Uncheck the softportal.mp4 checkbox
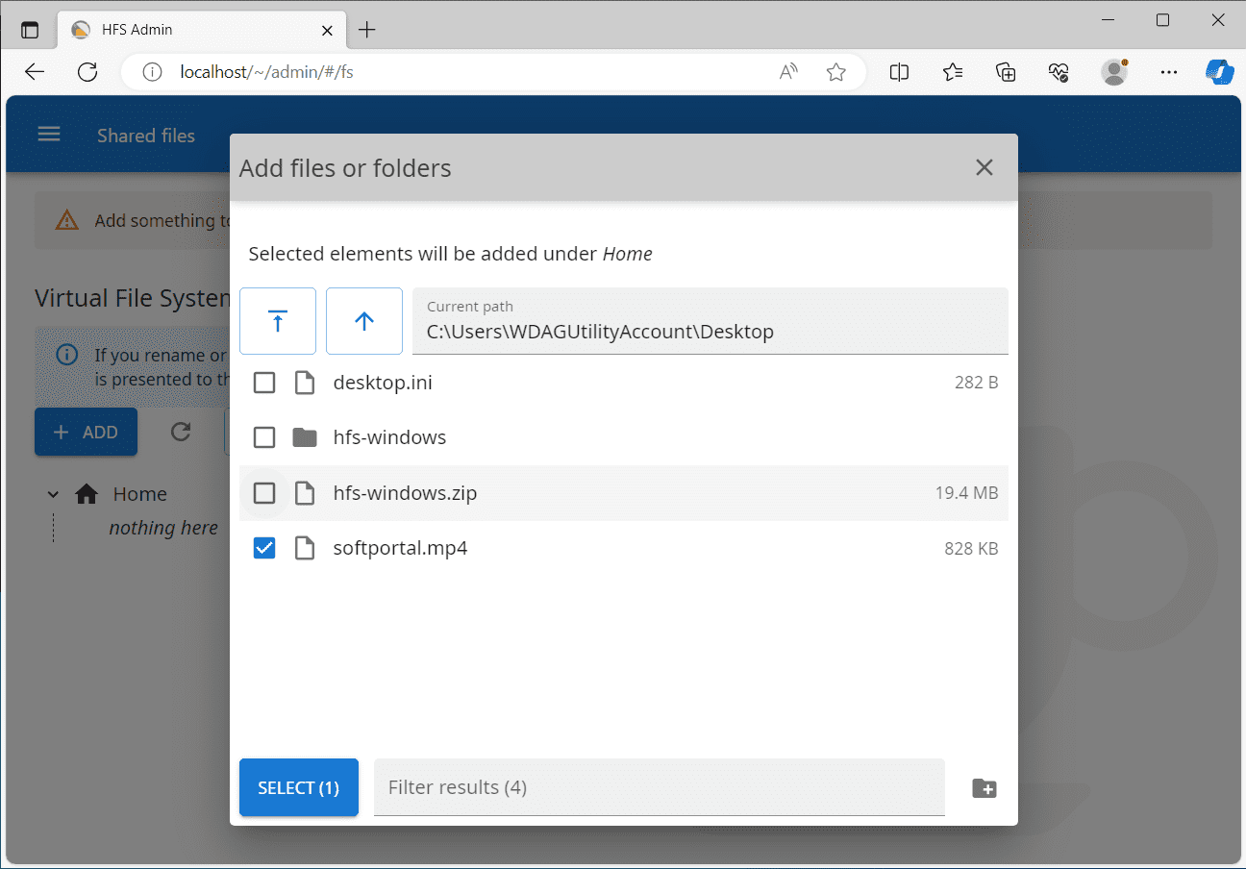The image size is (1246, 869). (x=264, y=549)
